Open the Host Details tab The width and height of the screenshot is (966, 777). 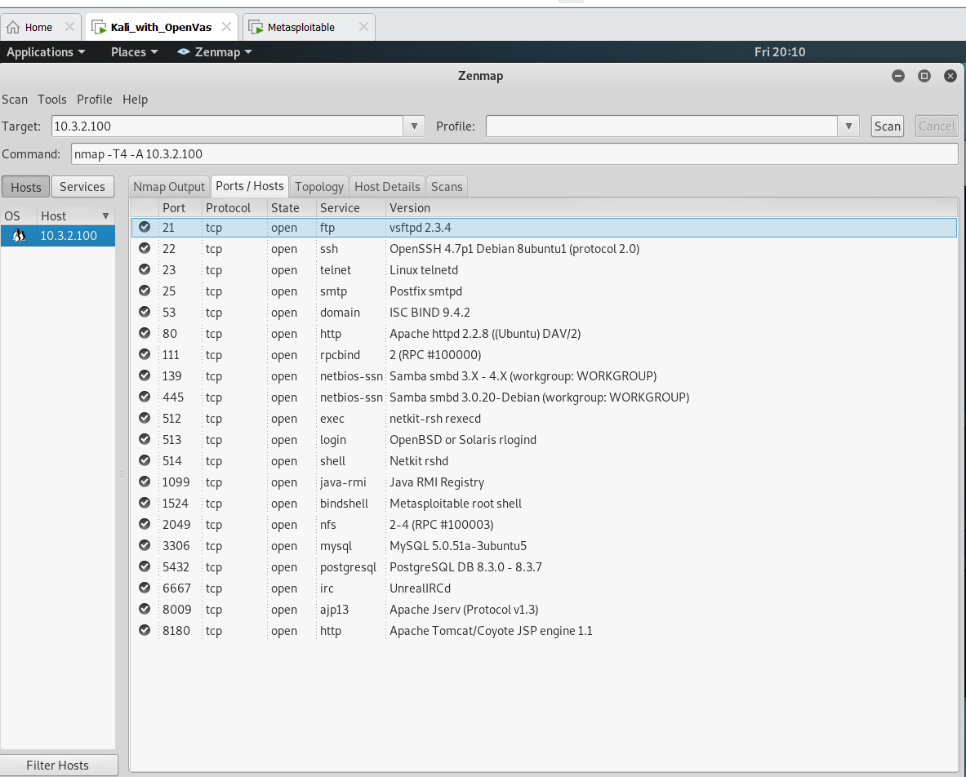[x=387, y=187]
